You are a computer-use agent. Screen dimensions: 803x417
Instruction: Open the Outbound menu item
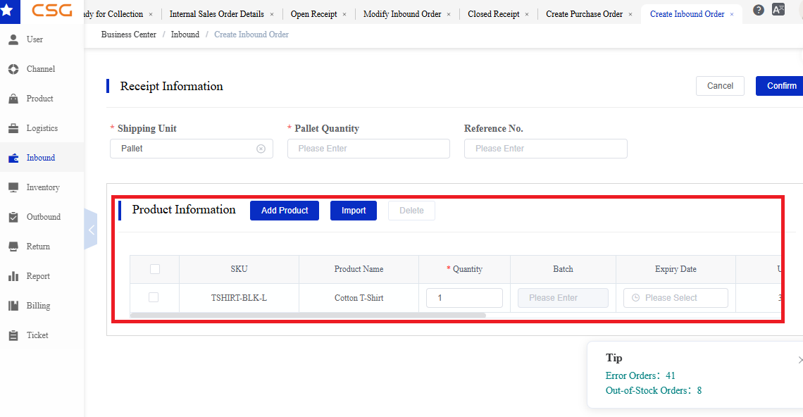pyautogui.click(x=42, y=217)
